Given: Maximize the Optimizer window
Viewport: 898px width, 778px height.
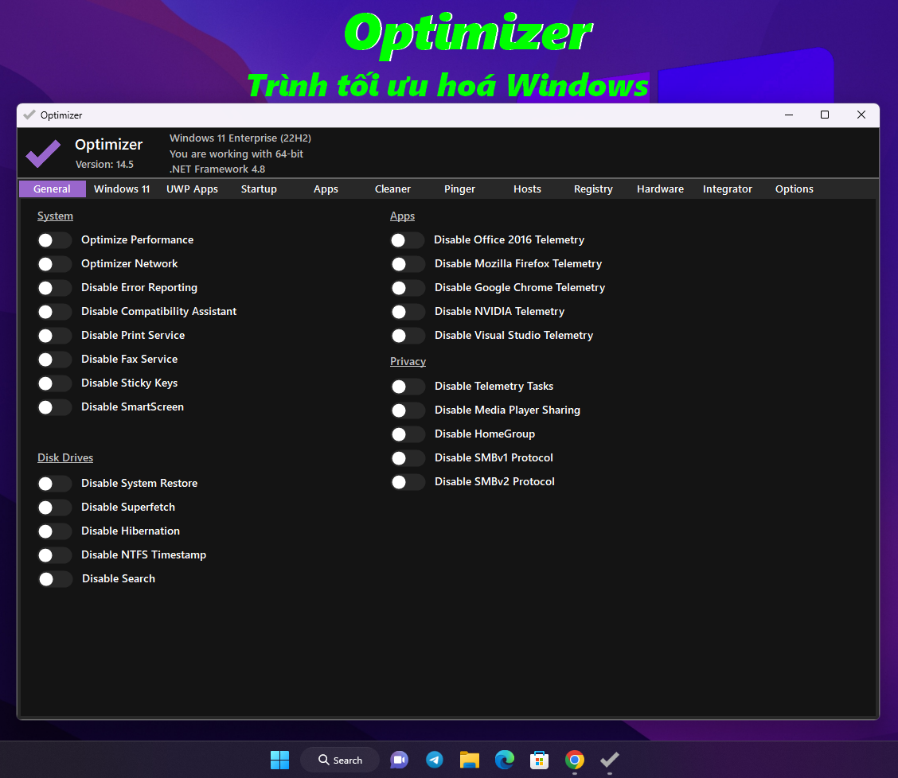Looking at the screenshot, I should [x=825, y=115].
